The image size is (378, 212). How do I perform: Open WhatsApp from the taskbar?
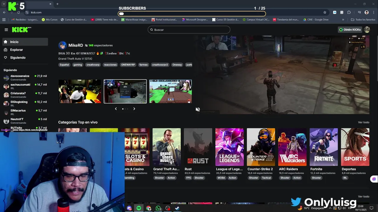click(x=158, y=208)
